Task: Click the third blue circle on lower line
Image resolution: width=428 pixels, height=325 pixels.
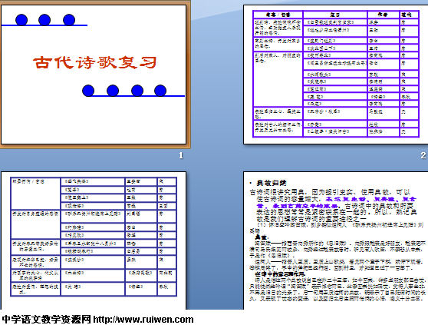Action: coord(137,91)
